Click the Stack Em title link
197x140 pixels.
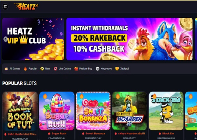(x=168, y=133)
